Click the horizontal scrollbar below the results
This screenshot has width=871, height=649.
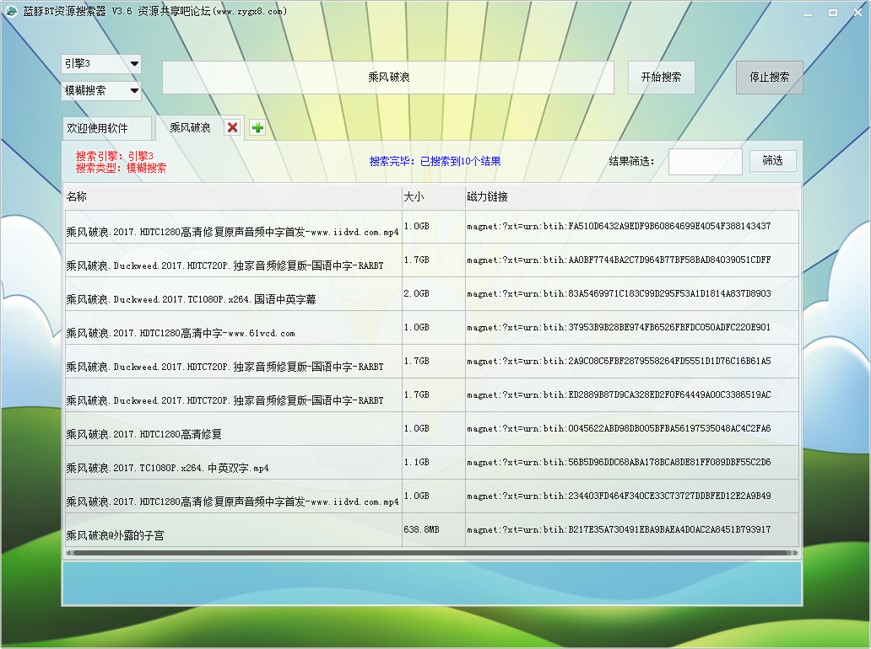(x=431, y=553)
